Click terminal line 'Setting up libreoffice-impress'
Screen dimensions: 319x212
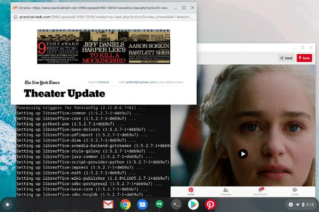point(80,168)
